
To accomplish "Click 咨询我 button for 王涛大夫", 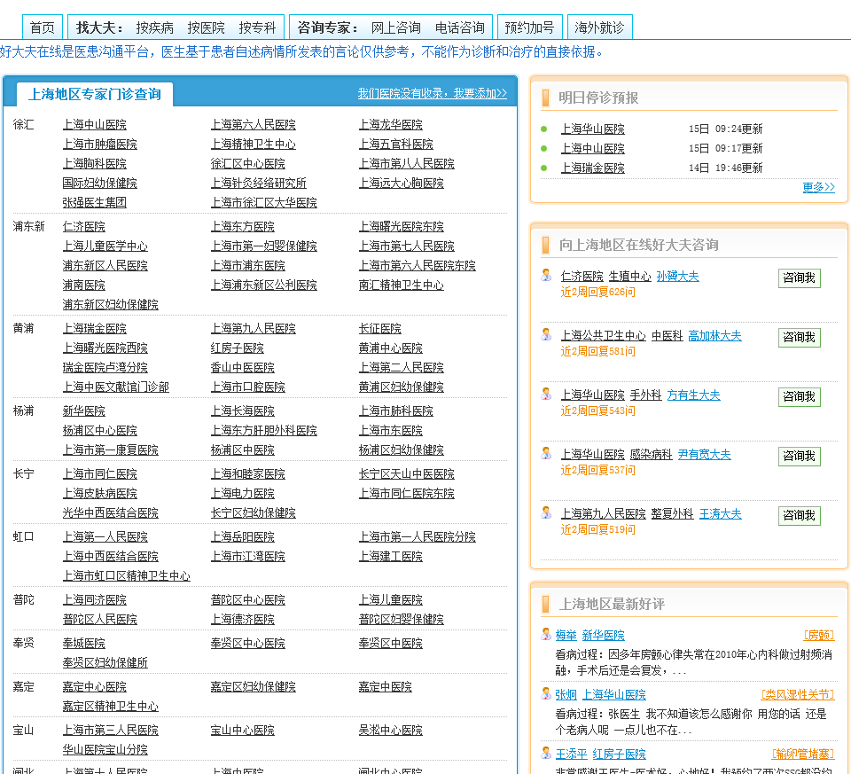I will (799, 516).
